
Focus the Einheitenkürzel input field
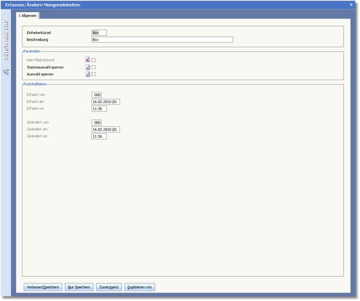coord(99,33)
